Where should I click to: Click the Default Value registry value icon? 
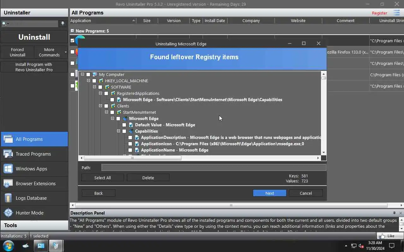tap(131, 125)
